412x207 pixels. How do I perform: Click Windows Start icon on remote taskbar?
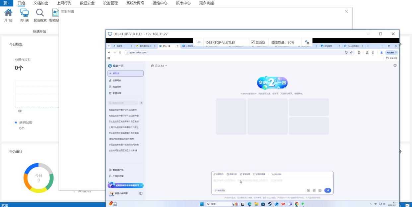[202, 204]
